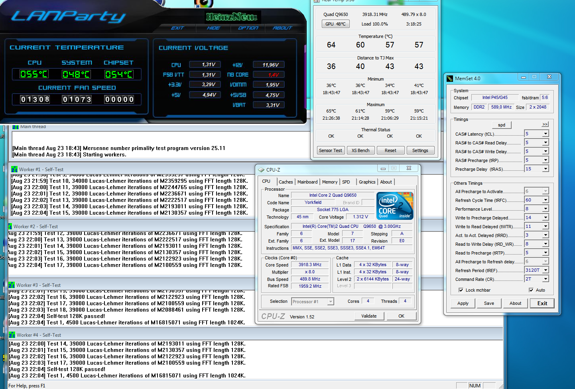Image resolution: width=575 pixels, height=389 pixels.
Task: Click the About button in MemSet
Action: pos(515,303)
